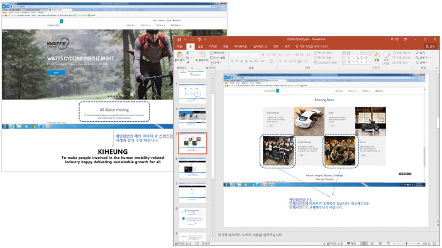Click the Slide Notes button in PowerPoint status bar
The width and height of the screenshot is (442, 248).
click(x=333, y=244)
